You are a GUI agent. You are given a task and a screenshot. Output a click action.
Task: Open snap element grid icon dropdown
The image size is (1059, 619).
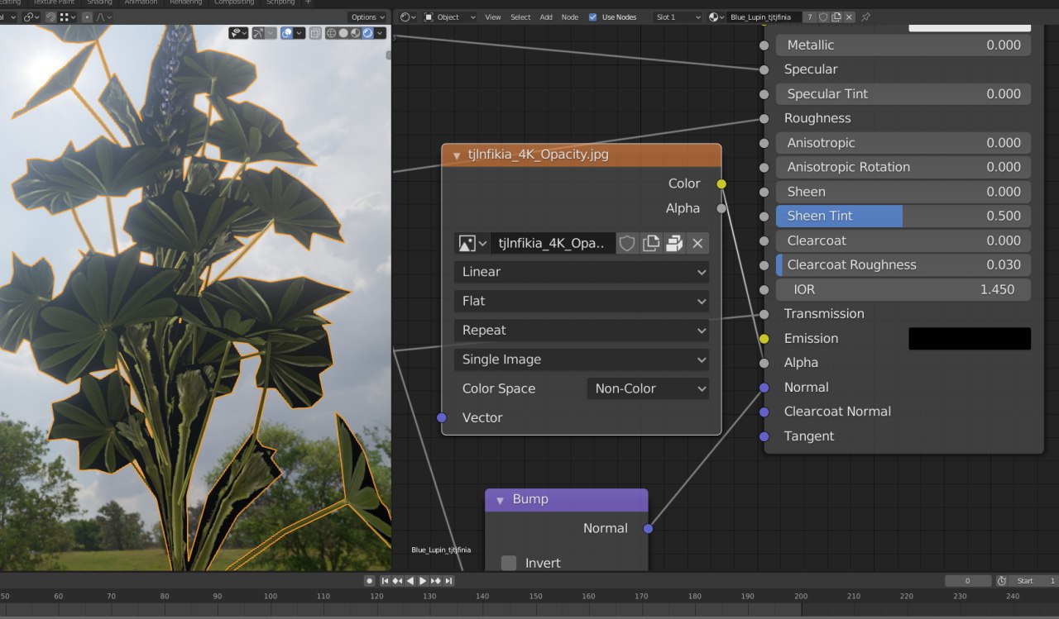coord(68,17)
